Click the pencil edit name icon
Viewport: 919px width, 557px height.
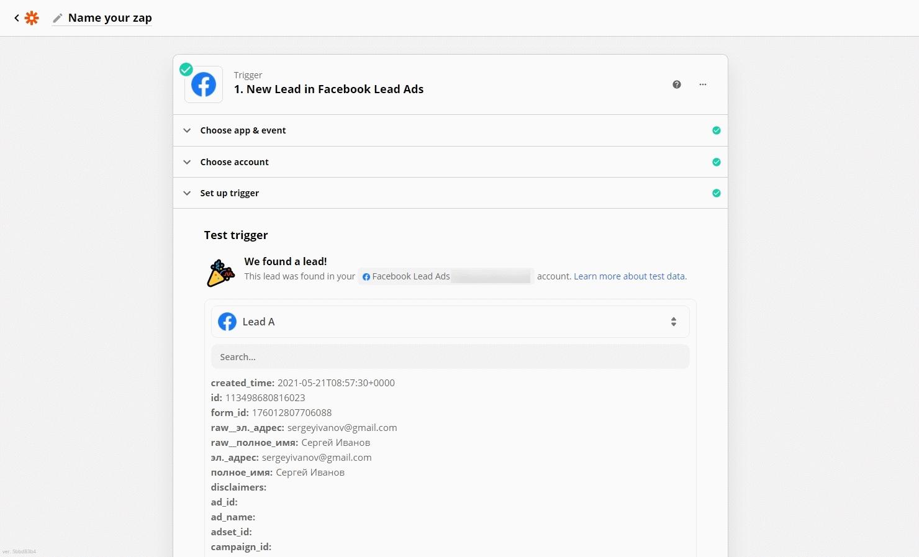click(x=58, y=18)
